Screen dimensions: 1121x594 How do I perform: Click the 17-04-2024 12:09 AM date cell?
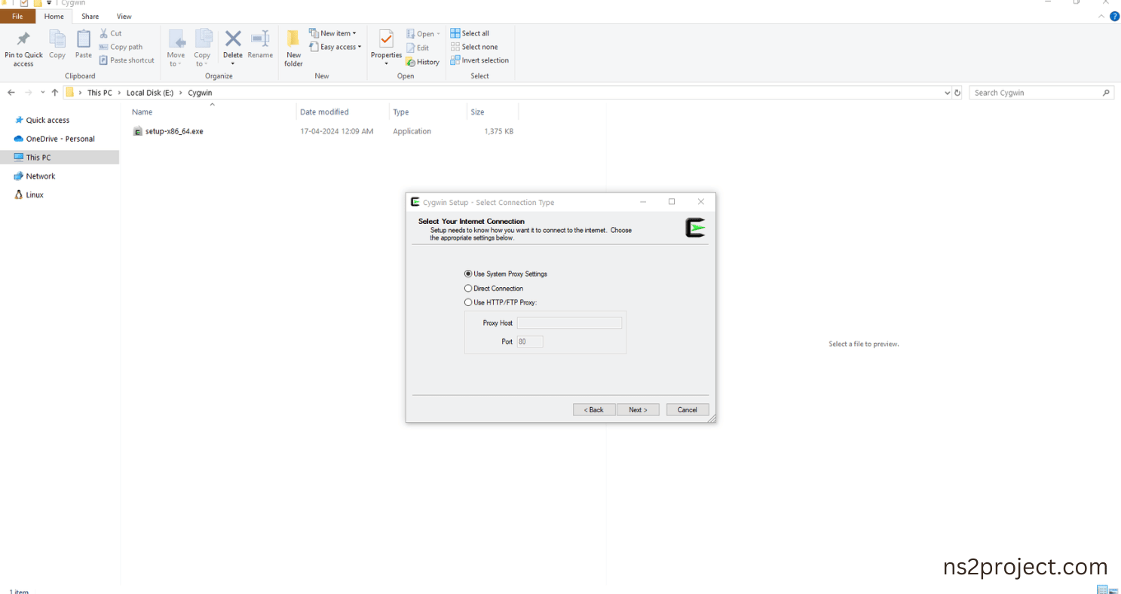coord(337,131)
